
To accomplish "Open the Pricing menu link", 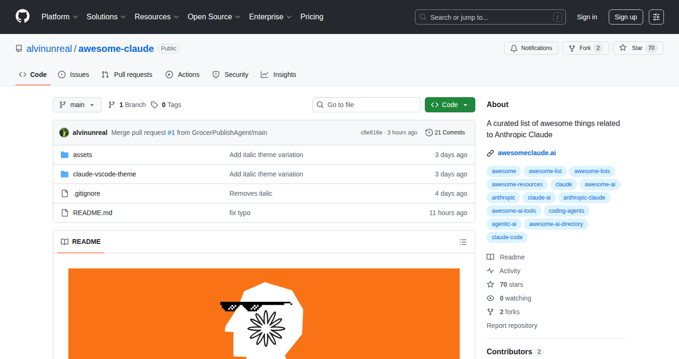I will (312, 17).
